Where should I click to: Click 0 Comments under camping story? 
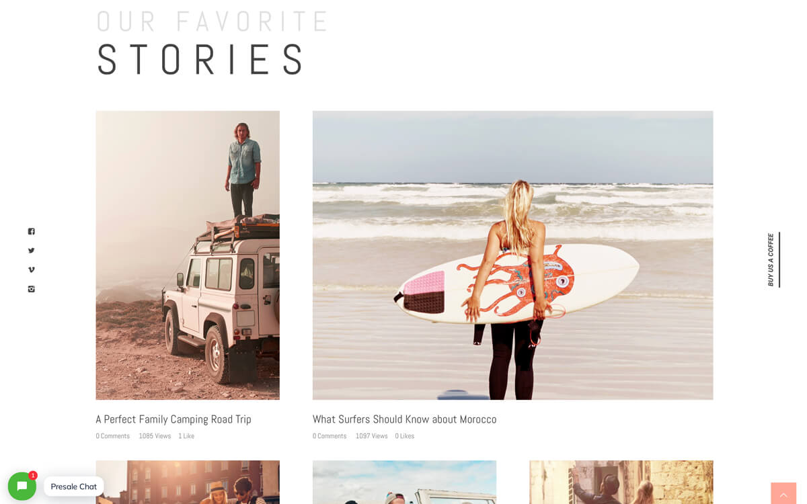click(x=112, y=436)
